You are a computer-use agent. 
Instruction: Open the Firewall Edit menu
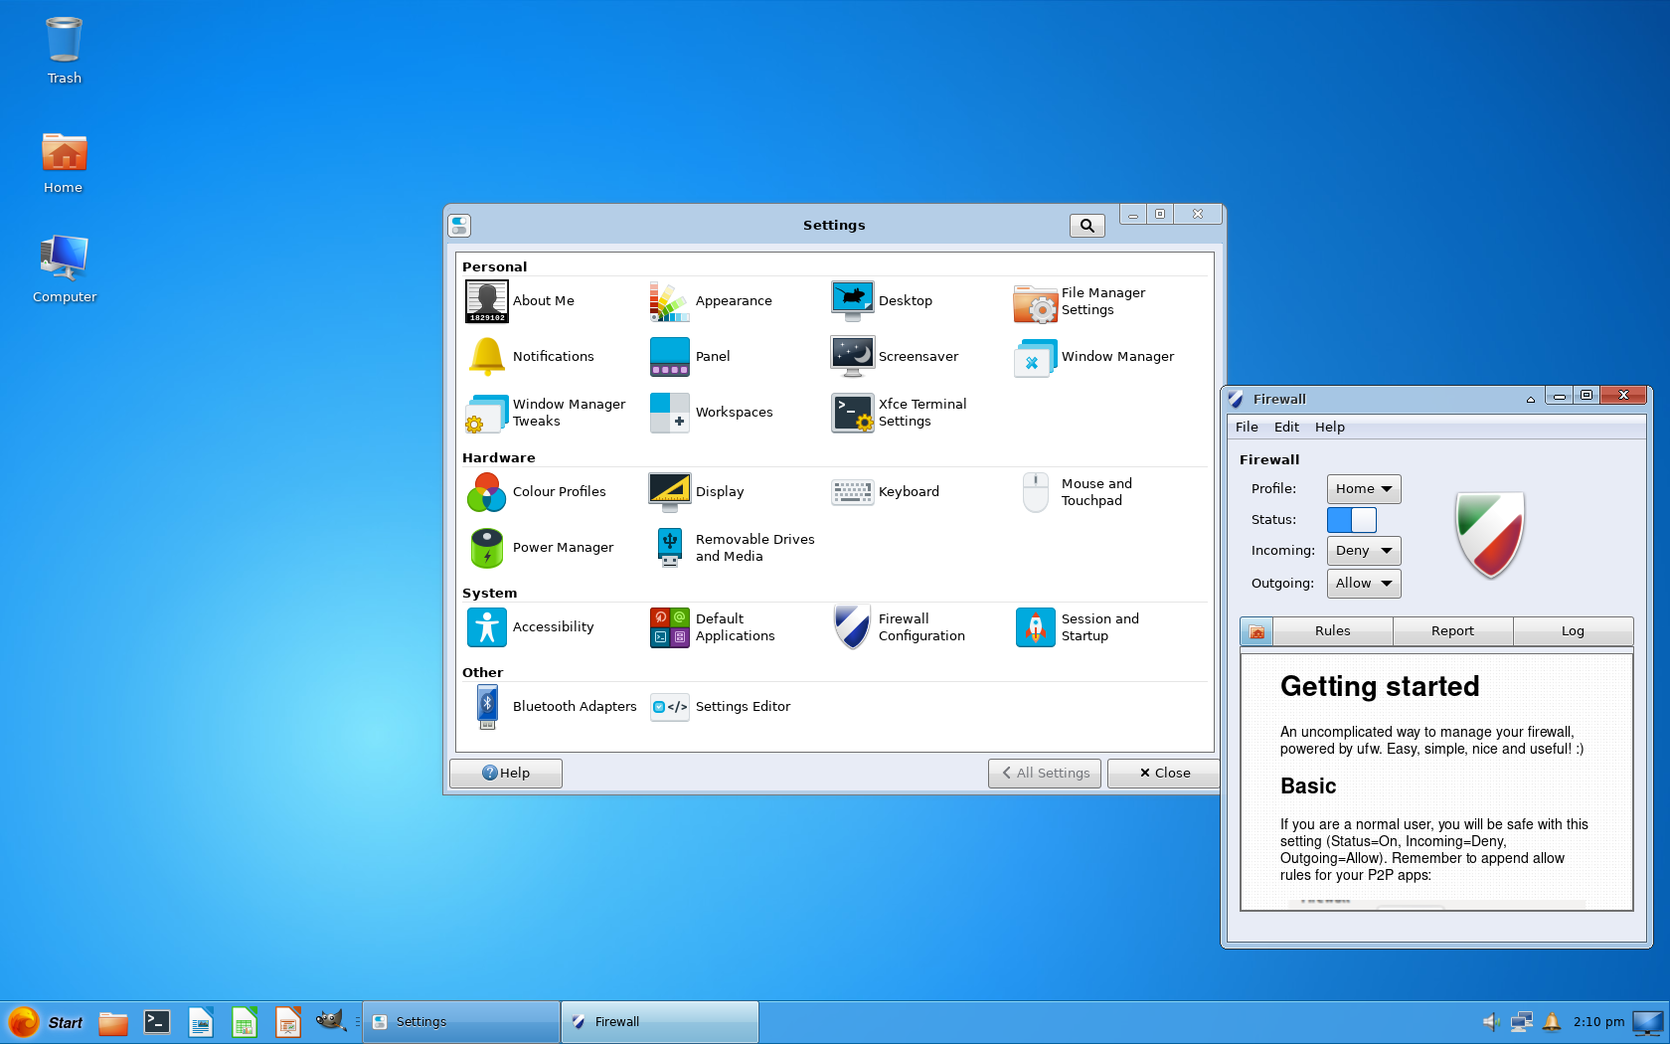click(x=1286, y=428)
